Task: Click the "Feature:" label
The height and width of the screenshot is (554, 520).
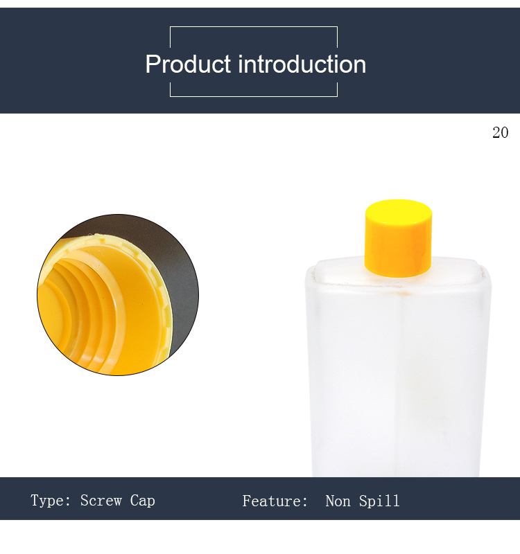Action: point(275,501)
